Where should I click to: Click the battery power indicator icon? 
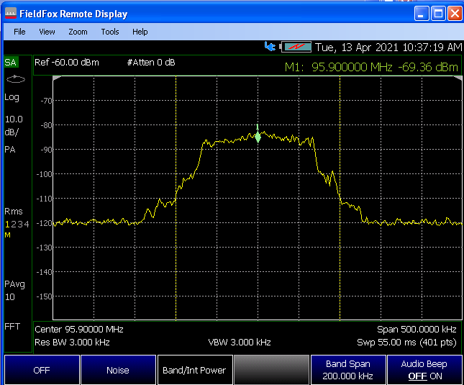tap(296, 47)
